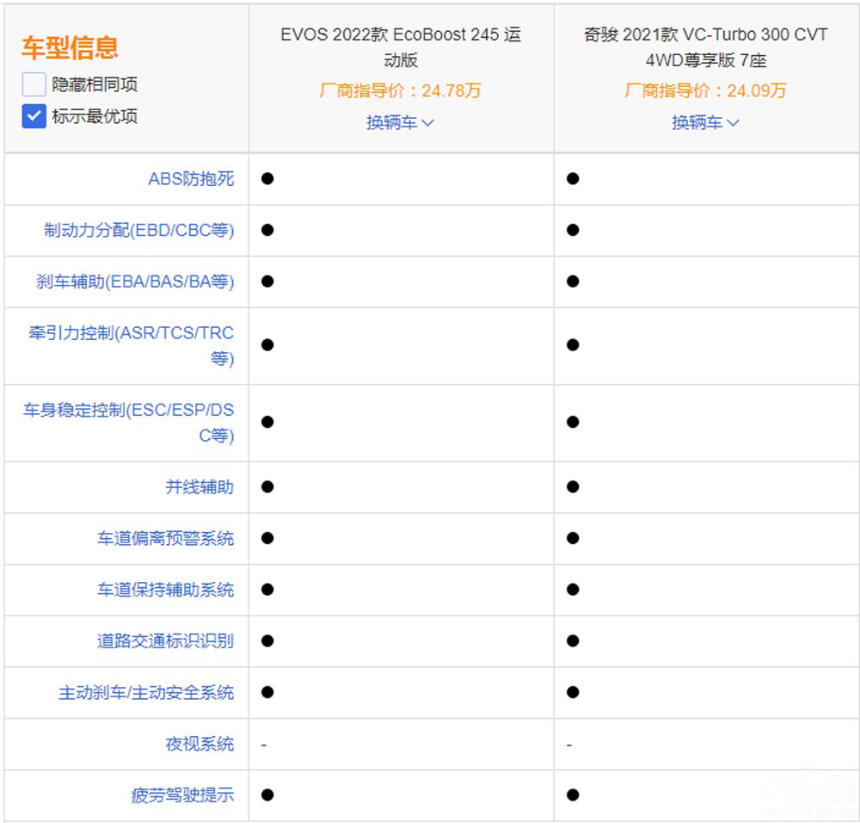Image resolution: width=860 pixels, height=823 pixels.
Task: Click EVOS 厂商指导价 24.78万 price
Action: [x=400, y=90]
